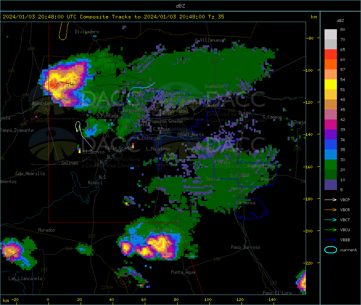The image size is (361, 305).
Task: Click the 'dBZ' title at top
Action: (180, 6)
